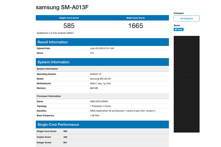The width and height of the screenshot is (221, 147).
Task: Click the large 1665 multi-core score
Action: [x=135, y=26]
